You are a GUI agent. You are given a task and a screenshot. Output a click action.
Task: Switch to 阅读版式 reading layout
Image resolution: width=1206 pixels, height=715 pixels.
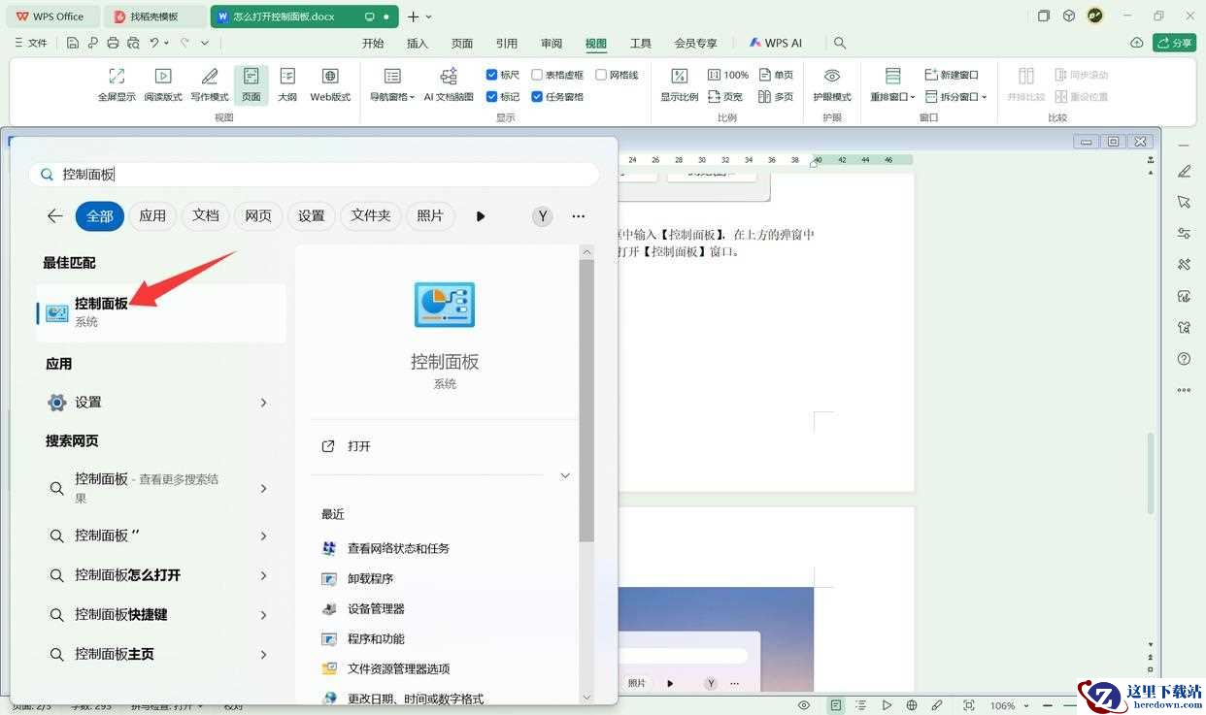click(163, 83)
